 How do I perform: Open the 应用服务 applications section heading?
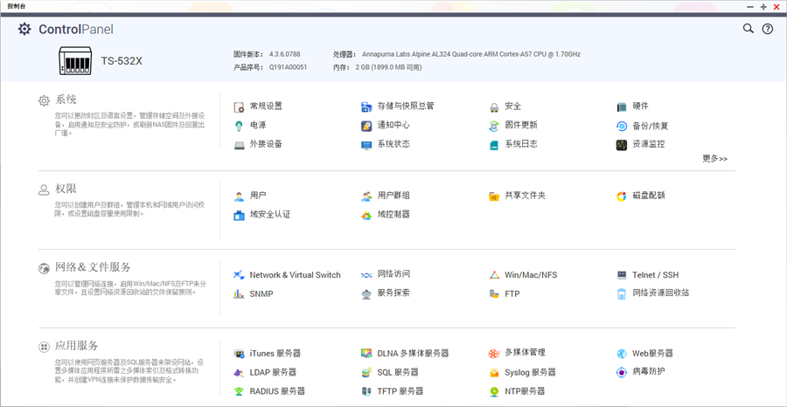tap(77, 346)
